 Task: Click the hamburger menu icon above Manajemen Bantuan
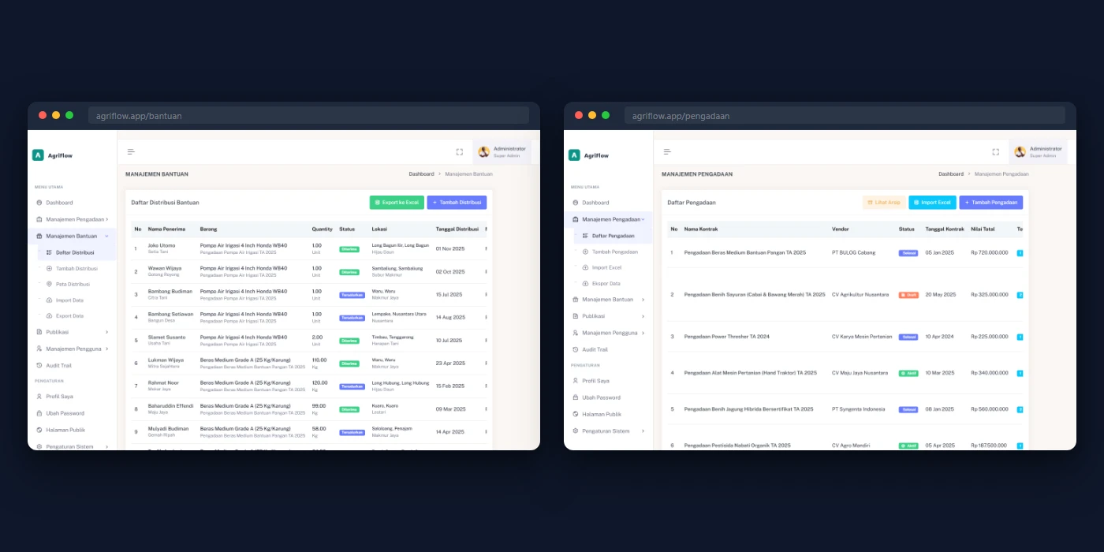click(130, 151)
